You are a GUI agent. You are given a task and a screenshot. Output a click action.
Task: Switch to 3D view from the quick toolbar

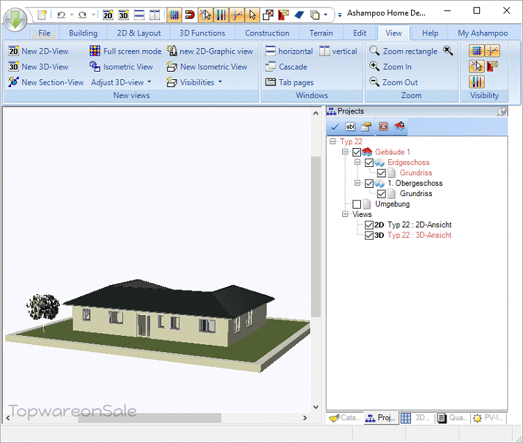(x=123, y=15)
